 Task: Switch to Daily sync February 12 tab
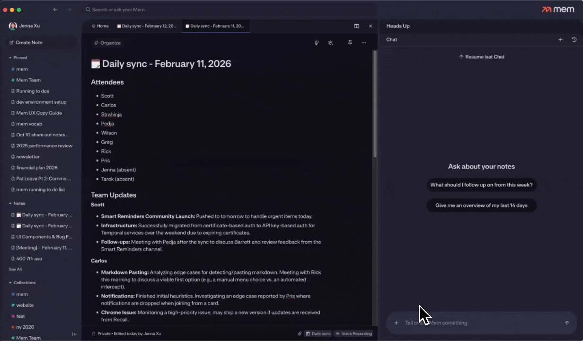[x=147, y=26]
